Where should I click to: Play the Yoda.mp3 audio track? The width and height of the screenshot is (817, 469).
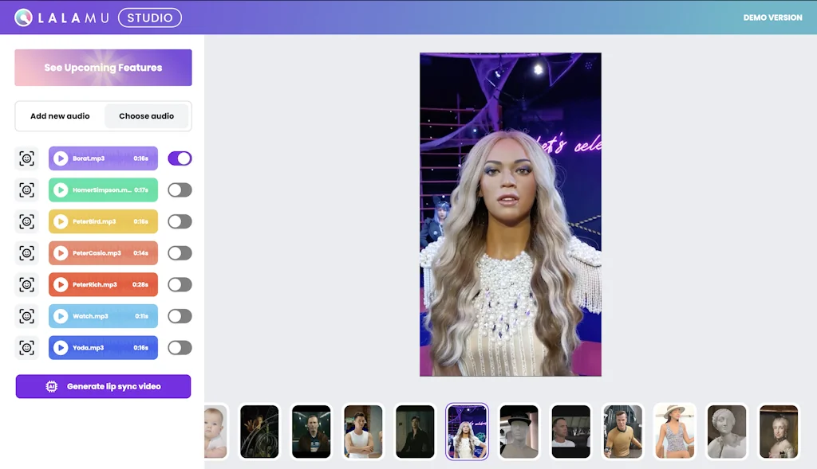coord(61,348)
